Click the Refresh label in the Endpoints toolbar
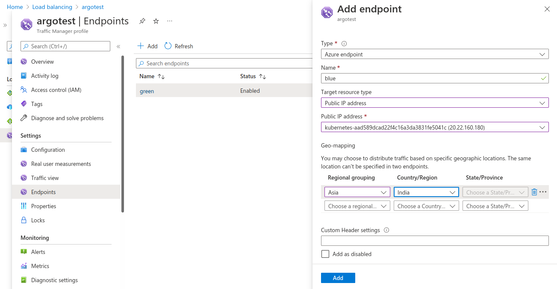Screen dimensions: 557x289 click(184, 46)
